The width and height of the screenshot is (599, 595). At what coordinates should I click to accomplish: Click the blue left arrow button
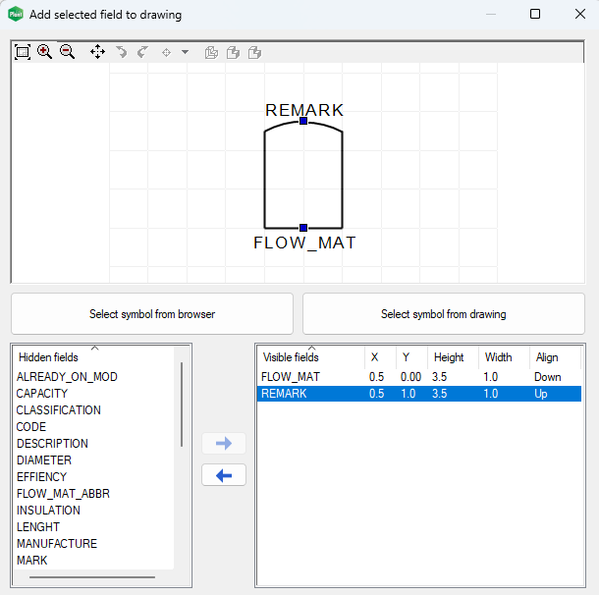coord(223,475)
